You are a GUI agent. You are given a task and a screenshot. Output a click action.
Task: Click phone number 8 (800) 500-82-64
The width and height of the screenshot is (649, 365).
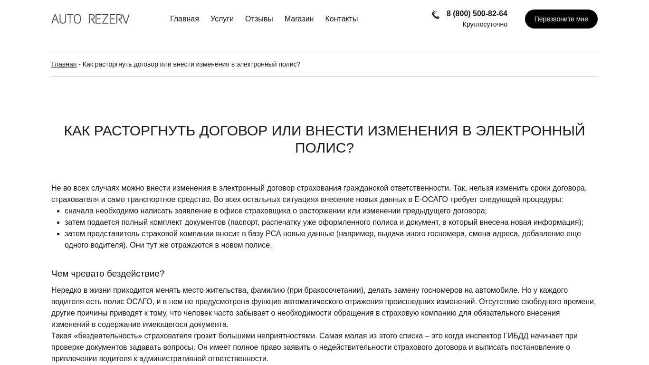pos(477,14)
